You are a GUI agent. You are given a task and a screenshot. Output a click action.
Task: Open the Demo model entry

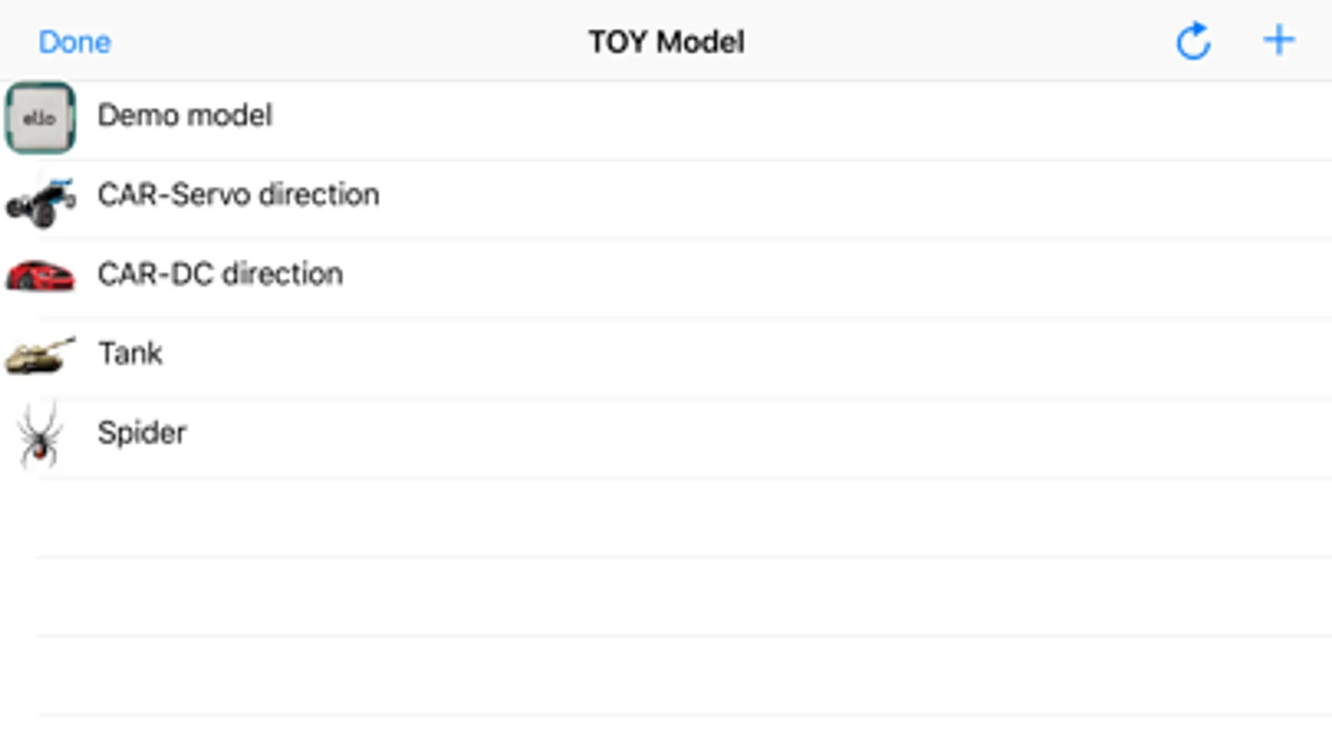pos(185,116)
